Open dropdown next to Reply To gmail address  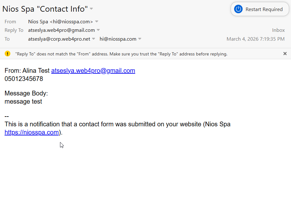(98, 30)
